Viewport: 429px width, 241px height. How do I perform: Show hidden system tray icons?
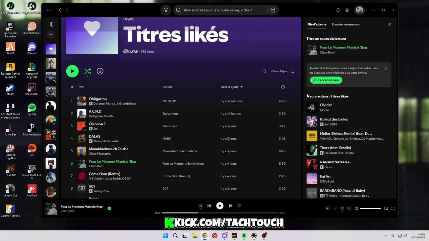(x=385, y=236)
